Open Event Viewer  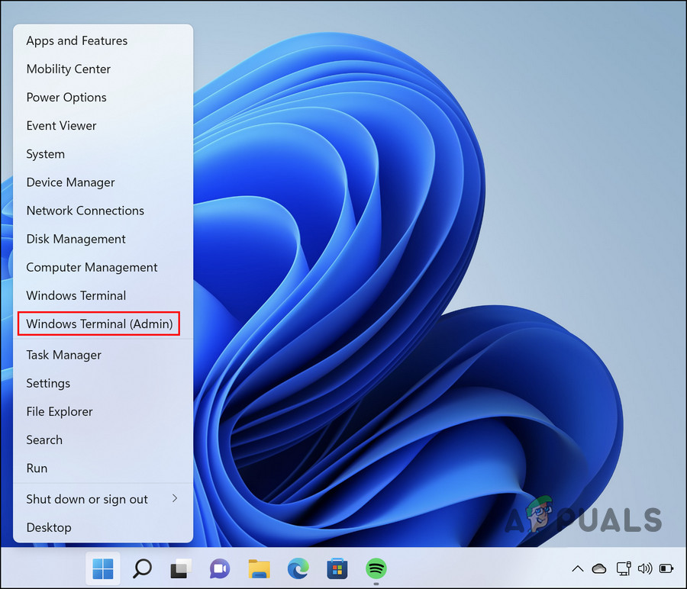click(x=61, y=125)
